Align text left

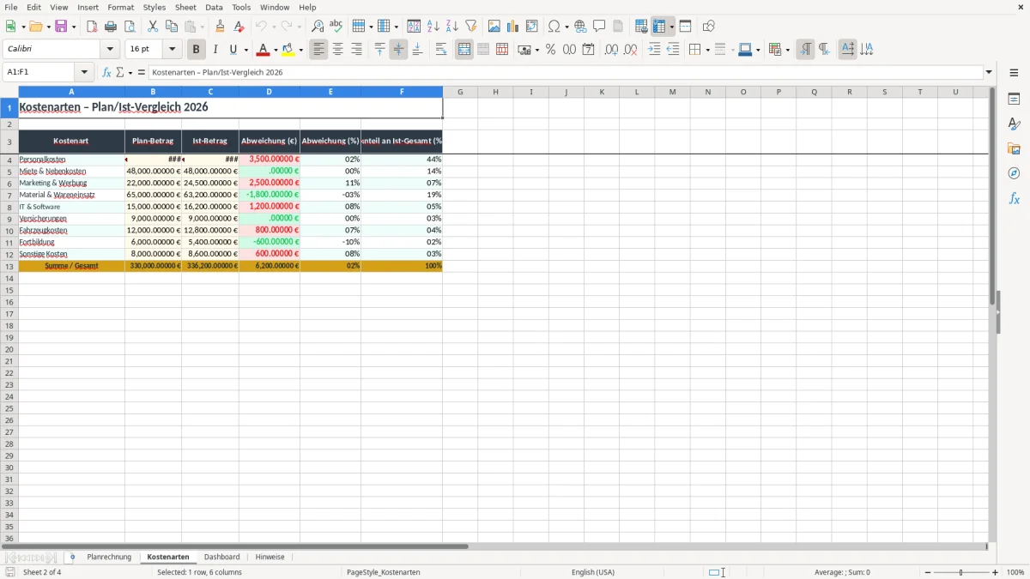point(319,50)
